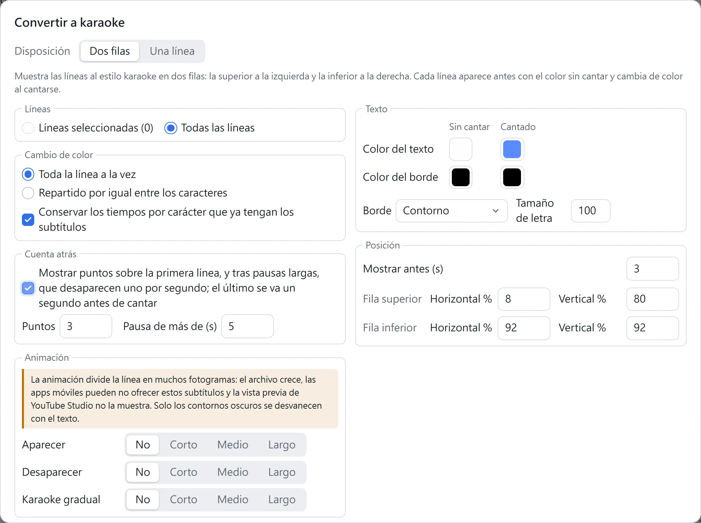The width and height of the screenshot is (701, 523).
Task: Select the Dos filas layout tab
Action: [x=110, y=51]
